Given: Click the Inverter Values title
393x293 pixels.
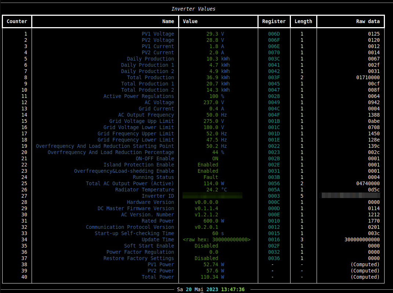Looking at the screenshot, I should 193,9.
